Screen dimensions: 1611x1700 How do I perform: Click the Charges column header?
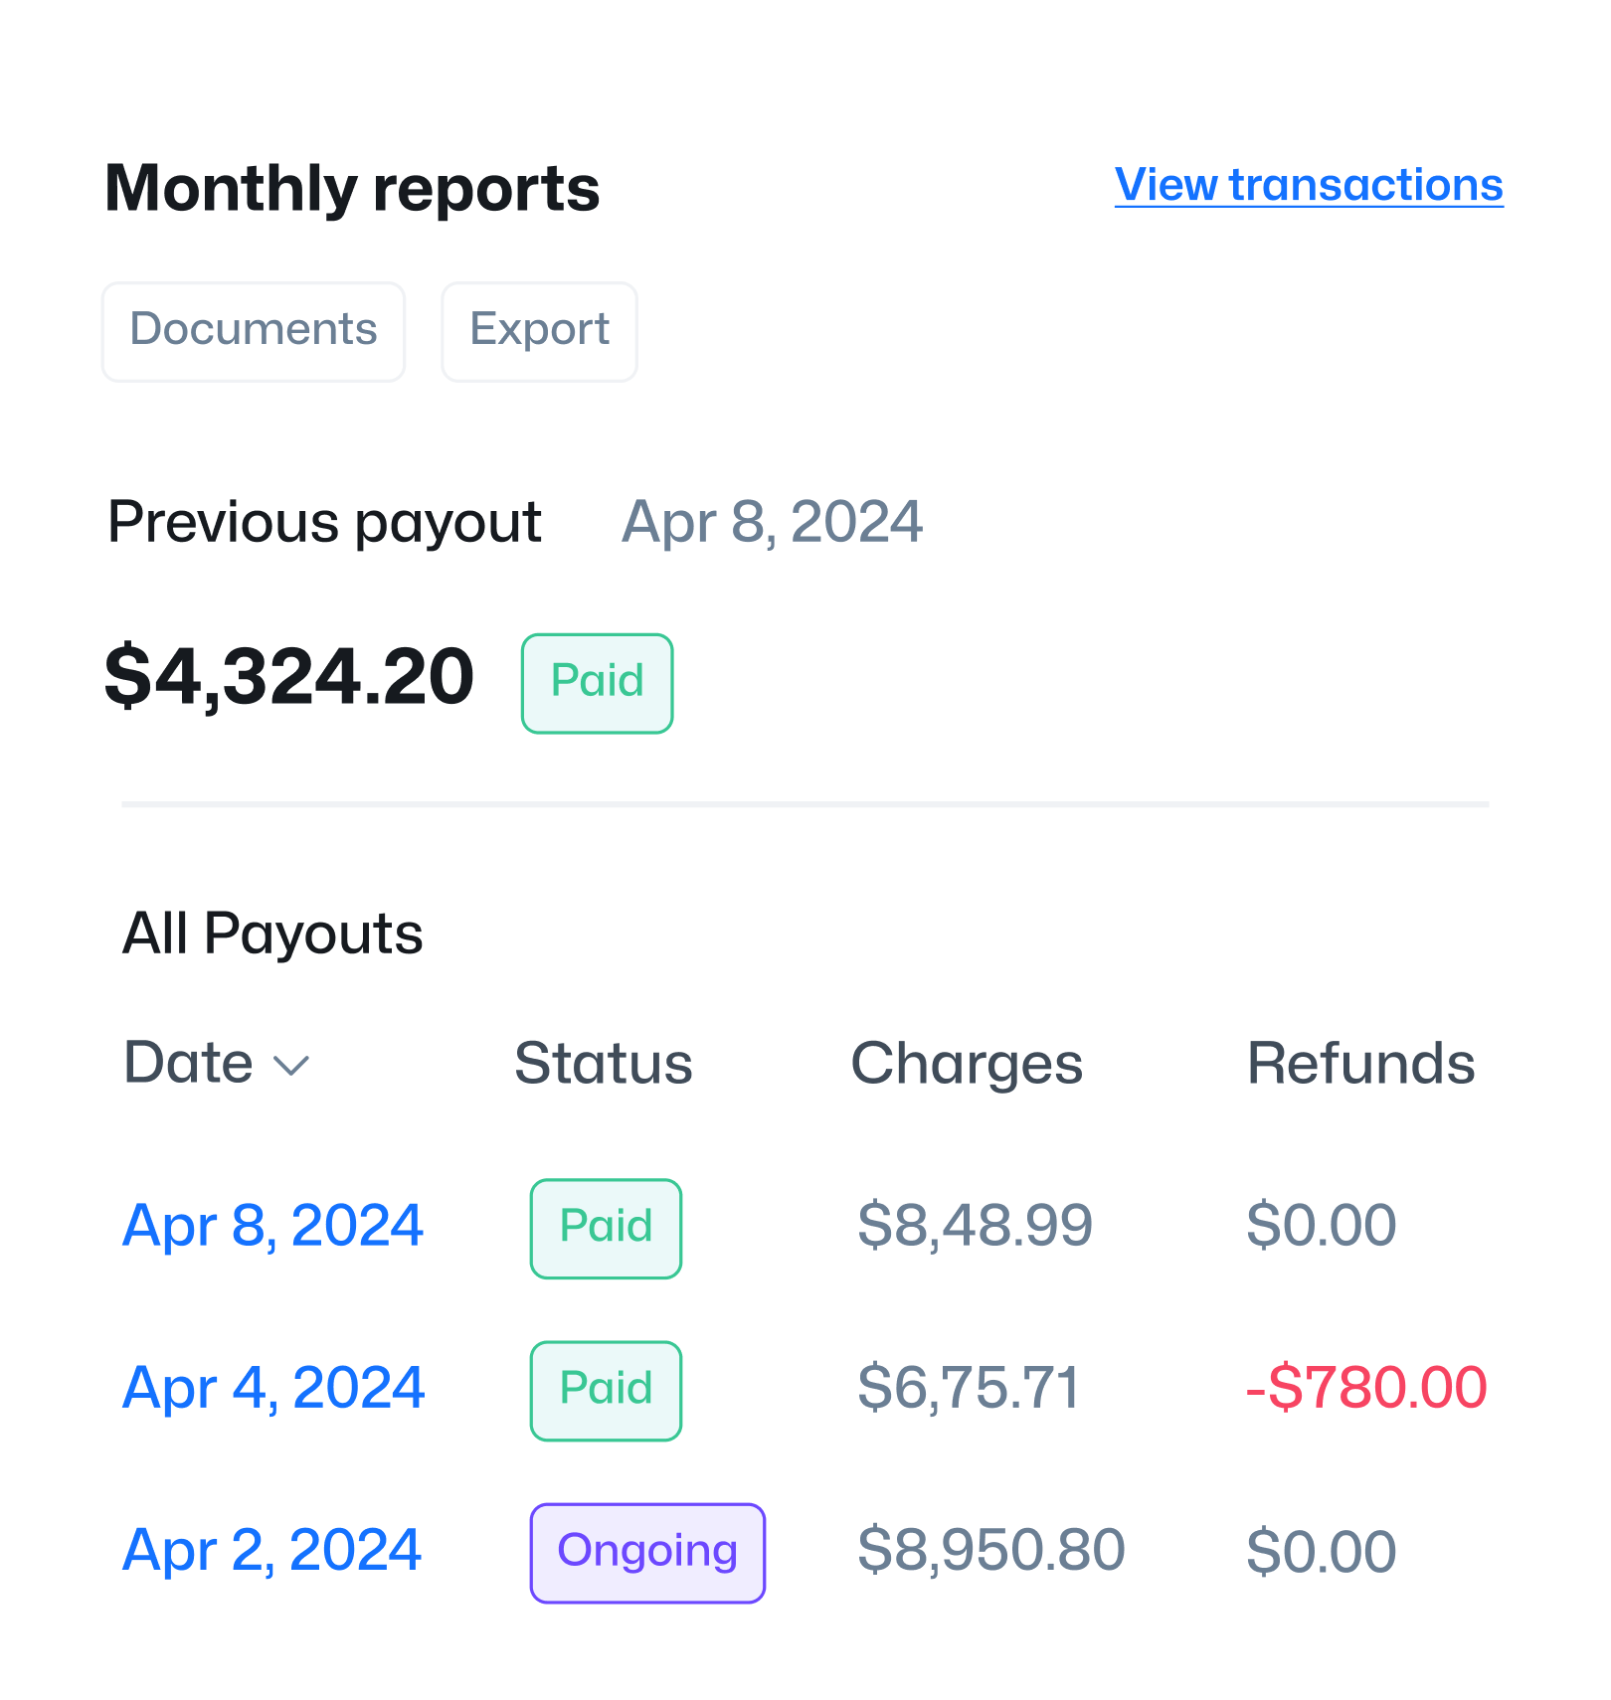967,1062
